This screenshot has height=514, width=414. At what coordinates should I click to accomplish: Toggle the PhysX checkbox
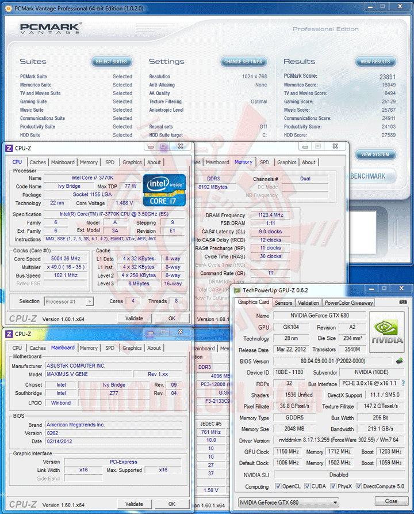tap(333, 486)
